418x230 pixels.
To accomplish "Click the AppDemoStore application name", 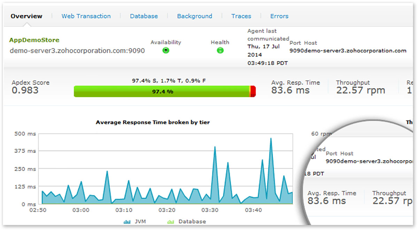I will [x=34, y=40].
